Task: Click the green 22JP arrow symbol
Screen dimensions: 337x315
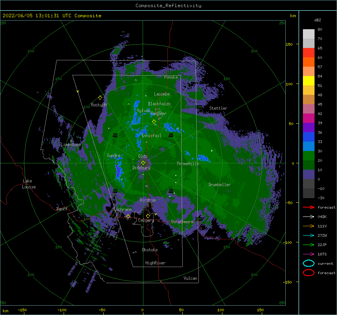Action: pos(309,245)
